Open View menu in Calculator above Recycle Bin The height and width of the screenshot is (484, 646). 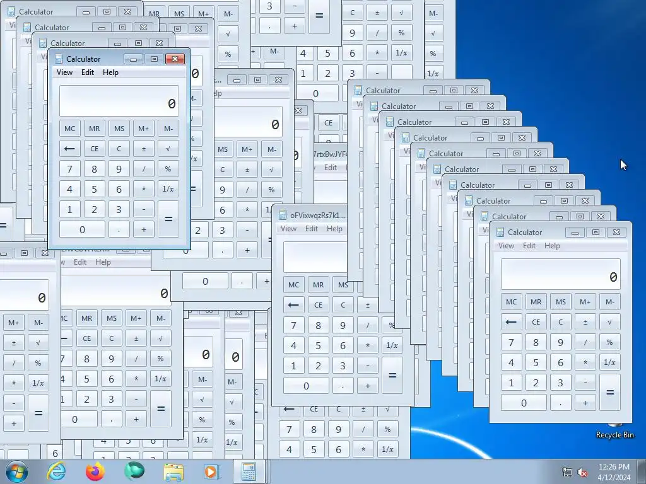pos(507,246)
